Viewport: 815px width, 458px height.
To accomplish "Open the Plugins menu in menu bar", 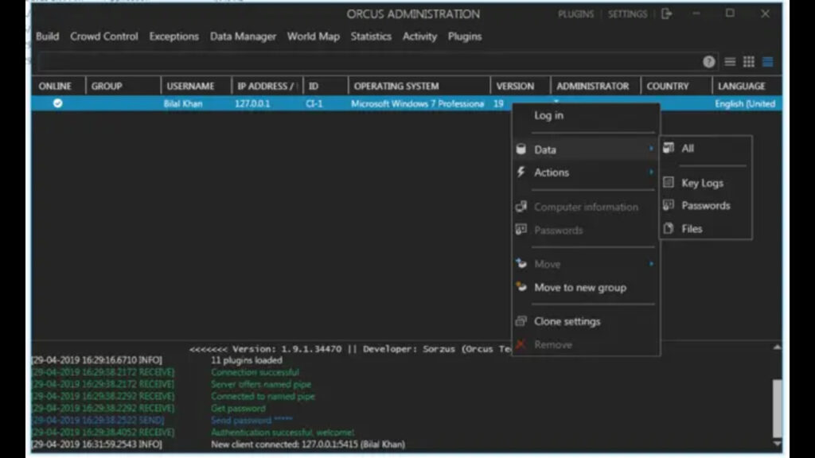I will point(465,37).
